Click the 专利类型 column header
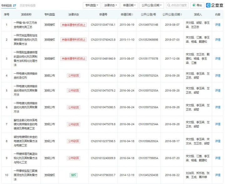This screenshot has width=225, height=184. pos(49,14)
